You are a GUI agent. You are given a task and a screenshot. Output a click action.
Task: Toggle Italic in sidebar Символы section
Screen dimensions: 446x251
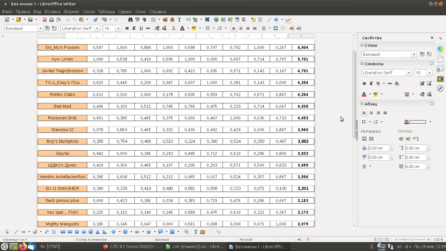[x=371, y=83]
